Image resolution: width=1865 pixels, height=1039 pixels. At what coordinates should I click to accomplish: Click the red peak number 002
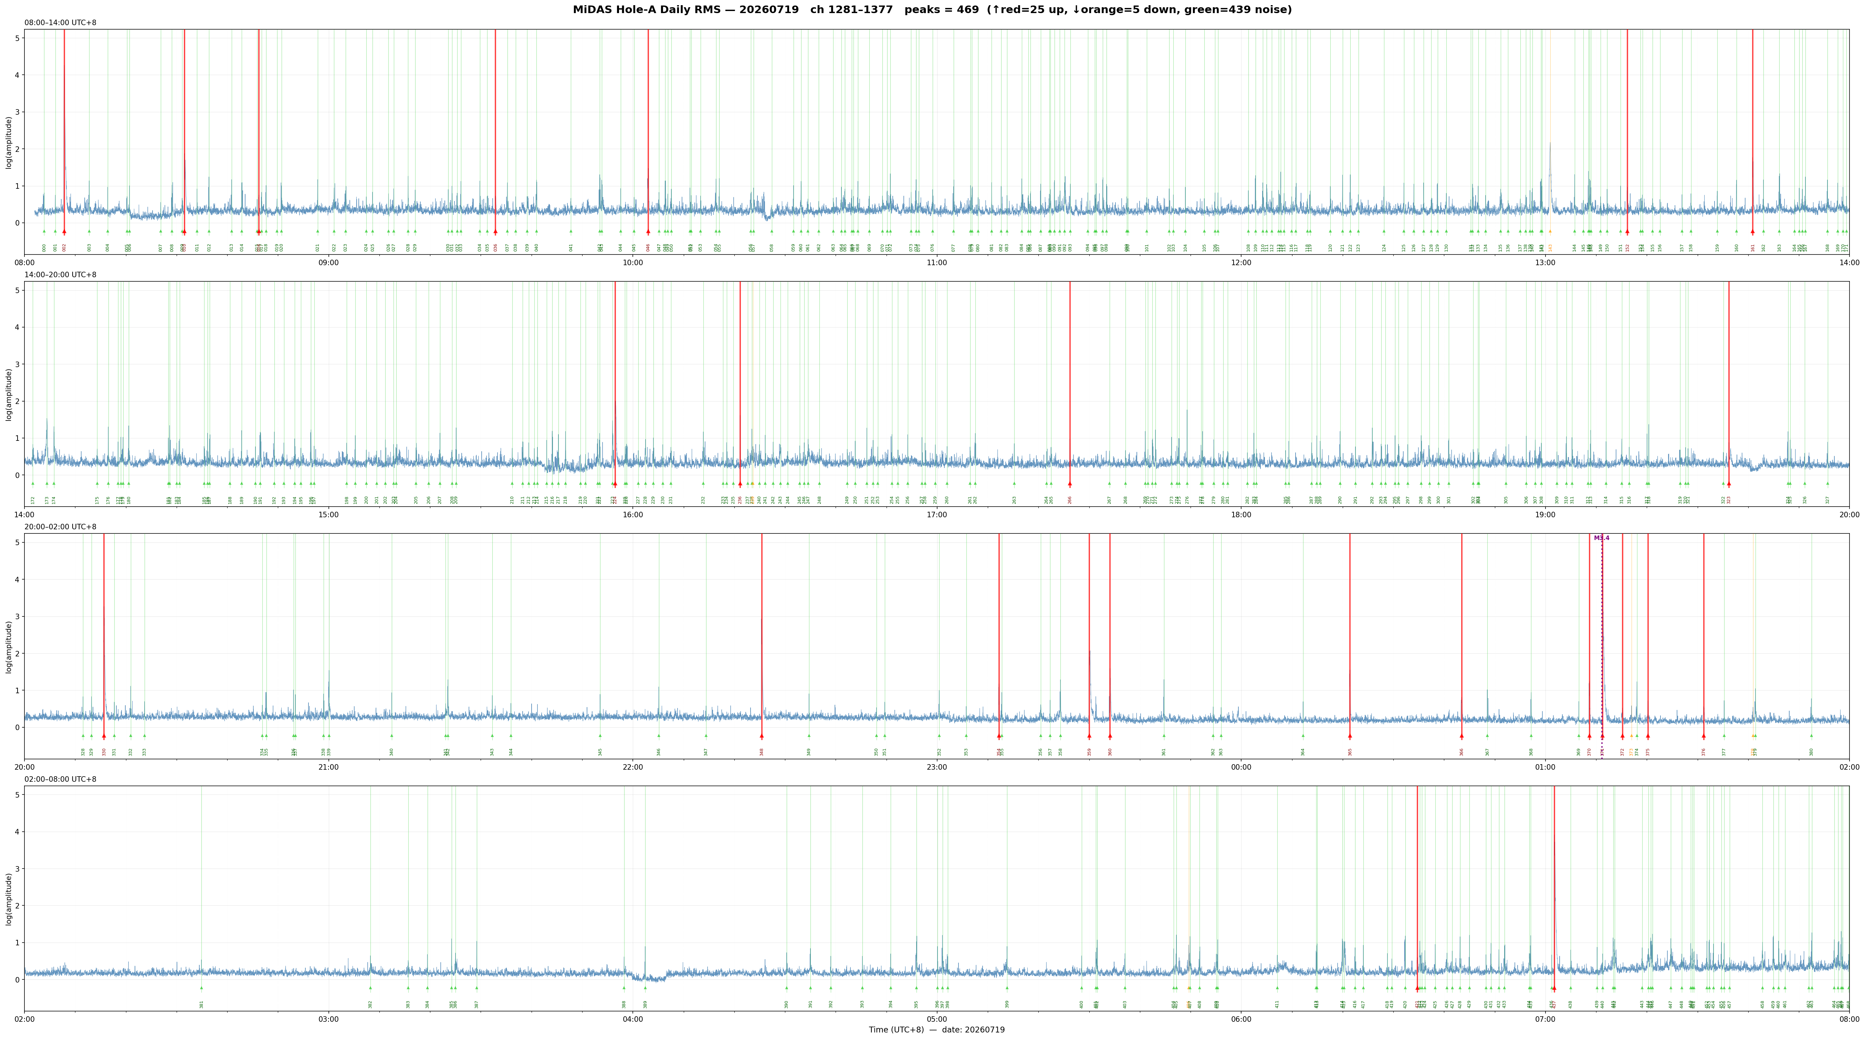64,248
